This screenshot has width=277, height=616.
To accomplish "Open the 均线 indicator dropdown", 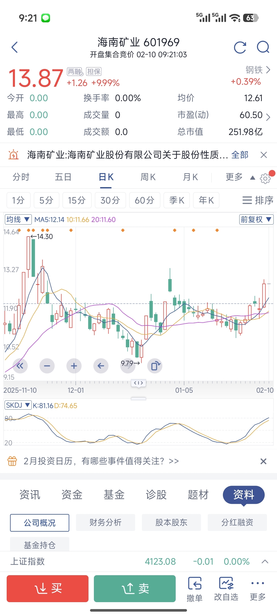I will tap(18, 219).
